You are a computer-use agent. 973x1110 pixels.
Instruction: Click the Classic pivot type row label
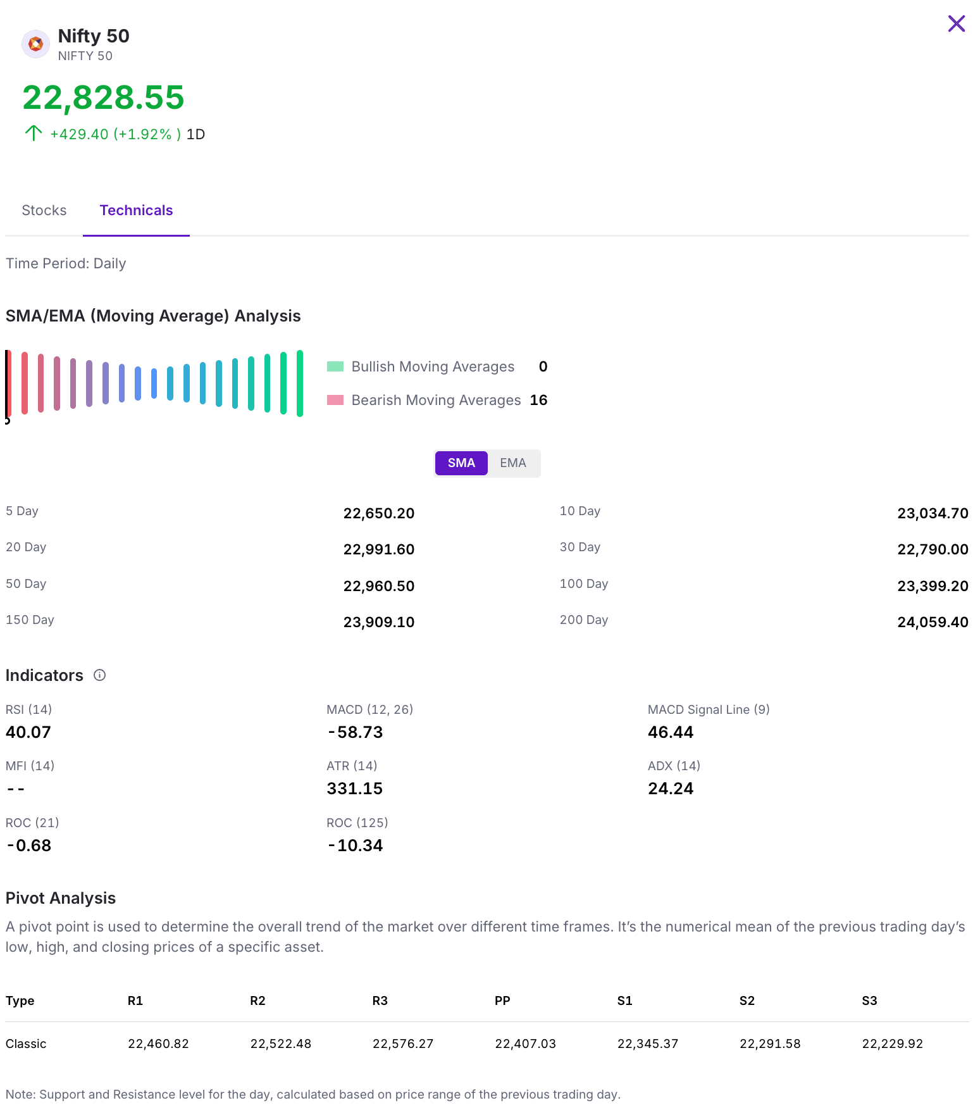26,1044
